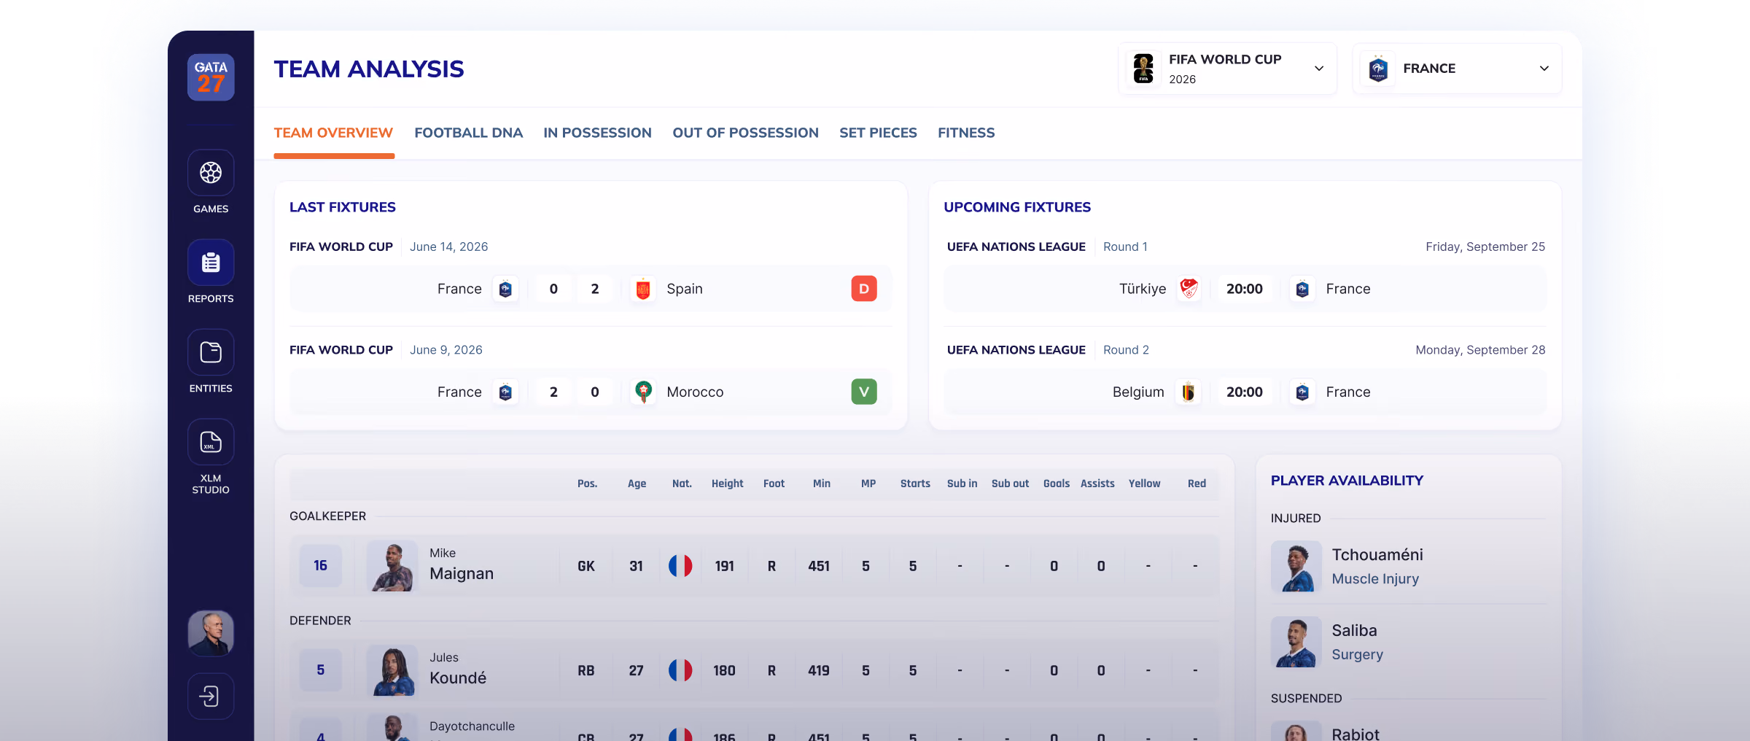The width and height of the screenshot is (1750, 741).
Task: Click Maignan's 451 minutes value
Action: (x=819, y=566)
